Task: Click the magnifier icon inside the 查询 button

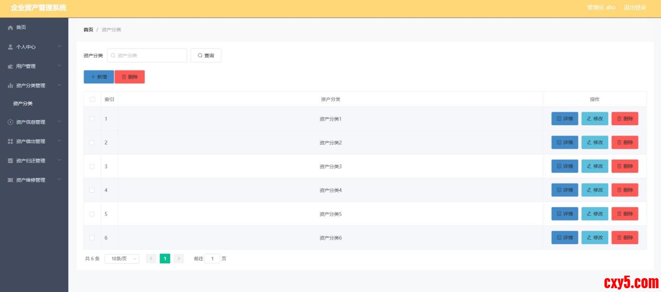Action: click(x=200, y=56)
